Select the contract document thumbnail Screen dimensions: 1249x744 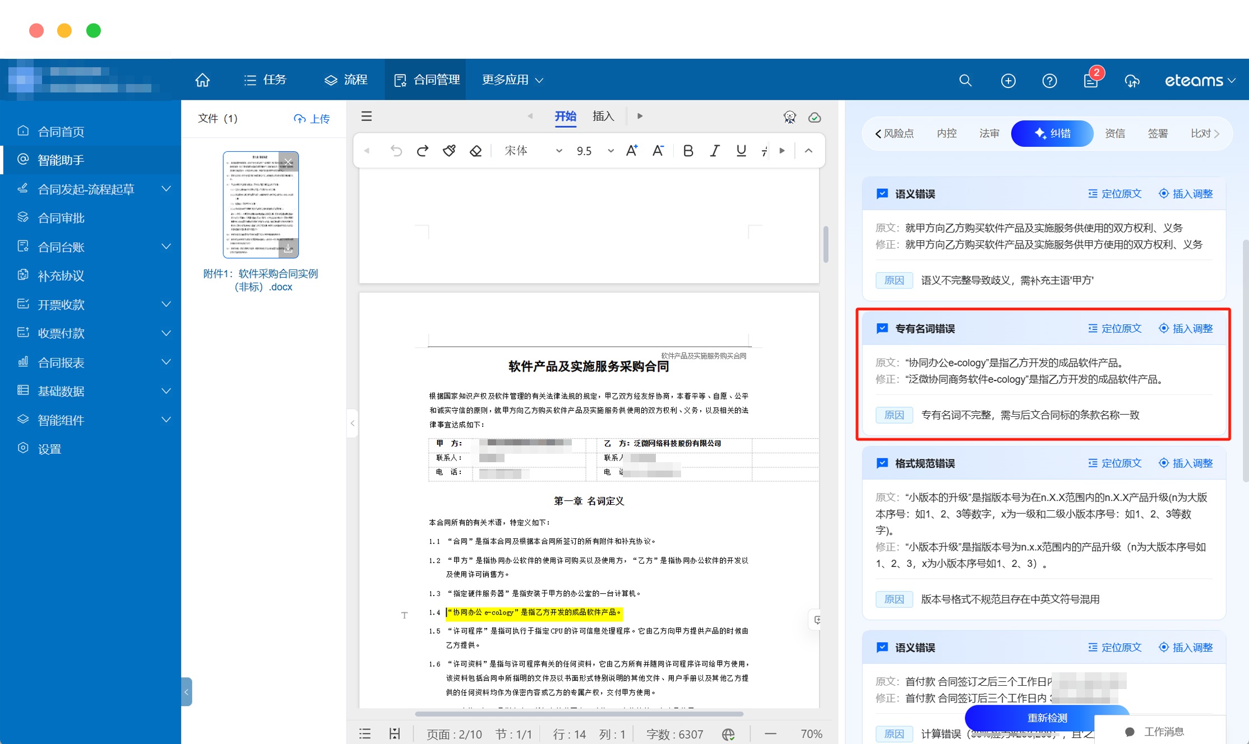pyautogui.click(x=261, y=204)
